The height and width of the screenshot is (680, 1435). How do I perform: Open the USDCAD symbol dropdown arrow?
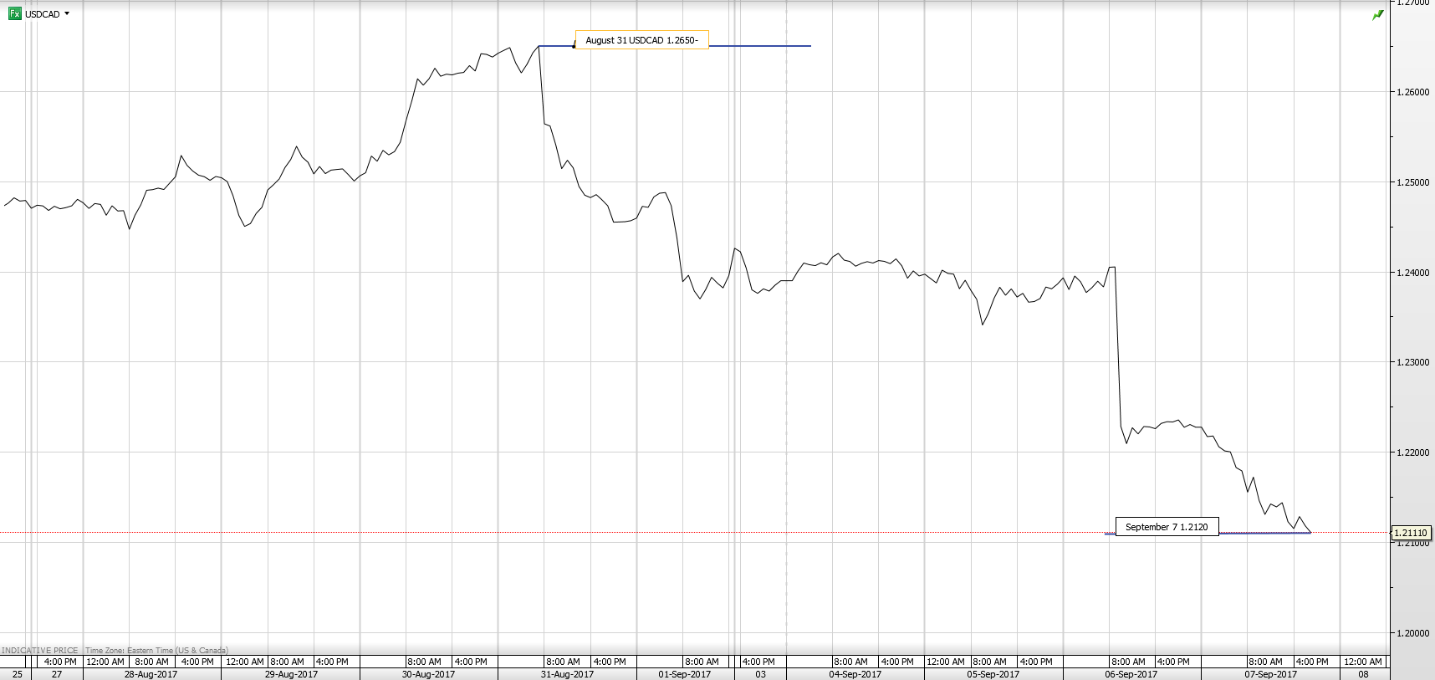point(67,13)
